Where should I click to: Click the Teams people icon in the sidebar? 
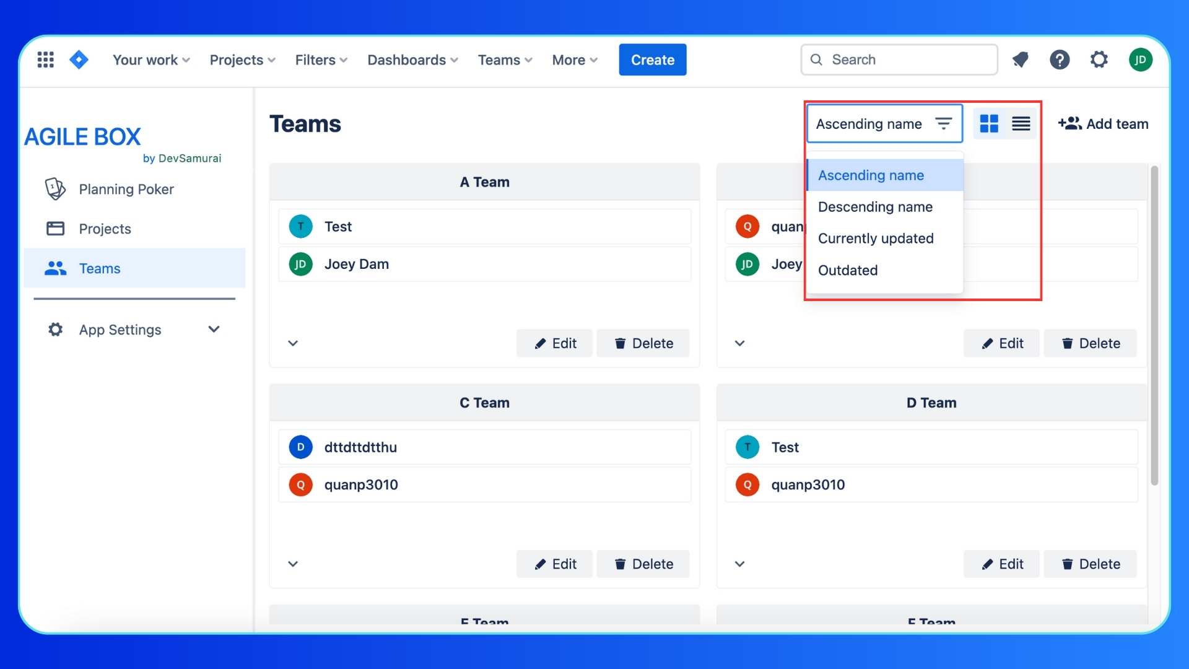tap(54, 268)
